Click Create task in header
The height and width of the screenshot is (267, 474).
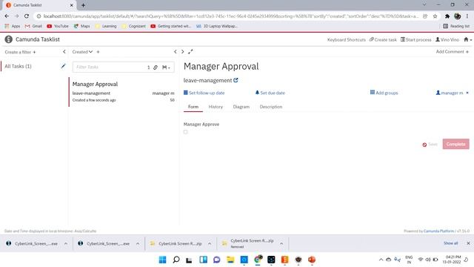coord(383,39)
